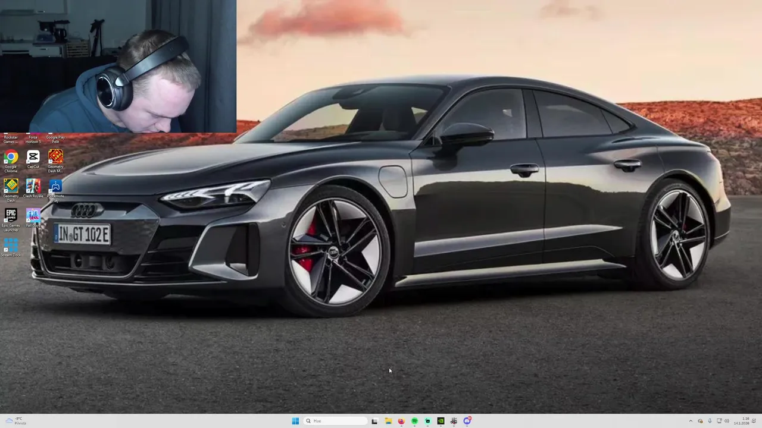
Task: Click the taskbar search box
Action: pyautogui.click(x=335, y=421)
